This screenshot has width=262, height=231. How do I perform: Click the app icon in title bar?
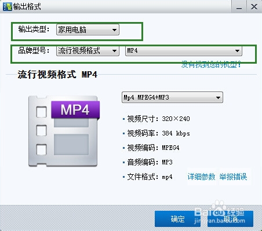8,6
